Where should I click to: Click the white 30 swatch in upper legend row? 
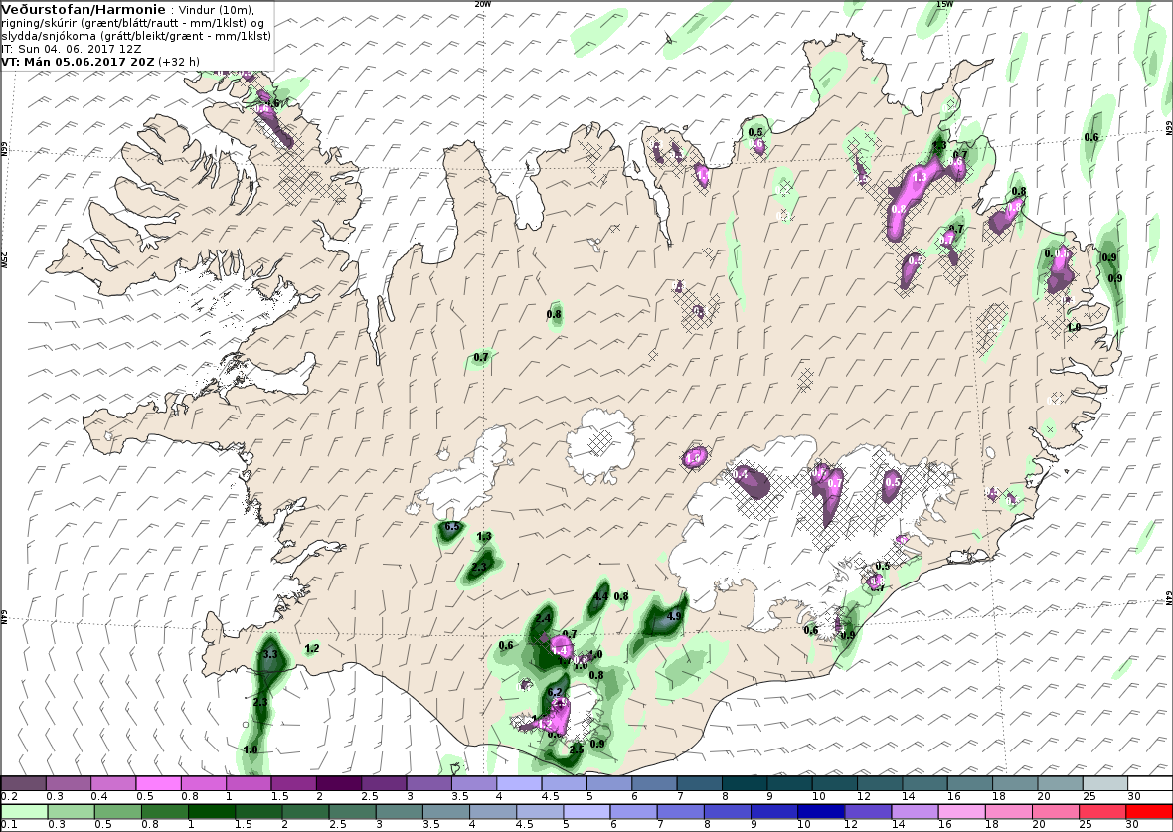(x=1150, y=784)
